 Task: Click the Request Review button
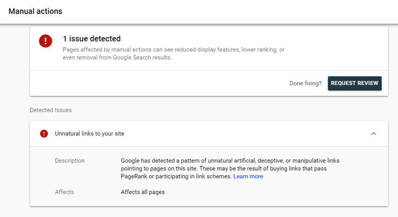click(x=354, y=83)
